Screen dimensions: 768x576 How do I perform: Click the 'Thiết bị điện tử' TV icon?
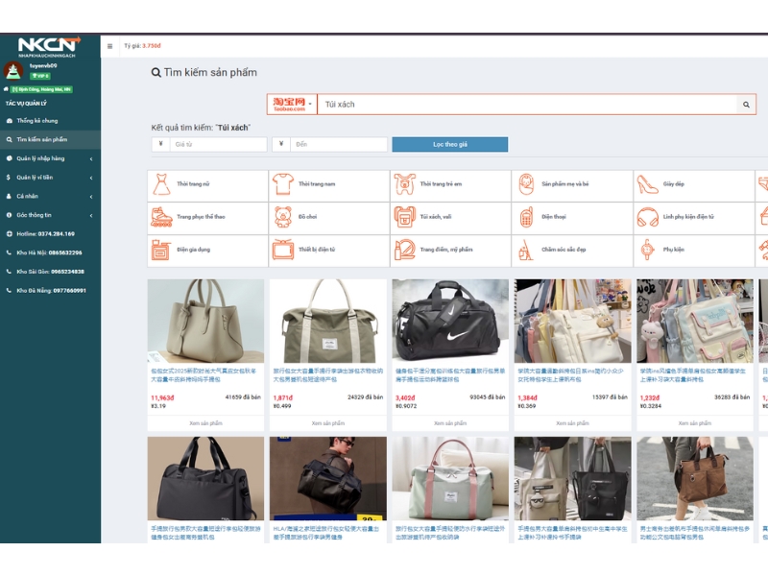tap(282, 250)
